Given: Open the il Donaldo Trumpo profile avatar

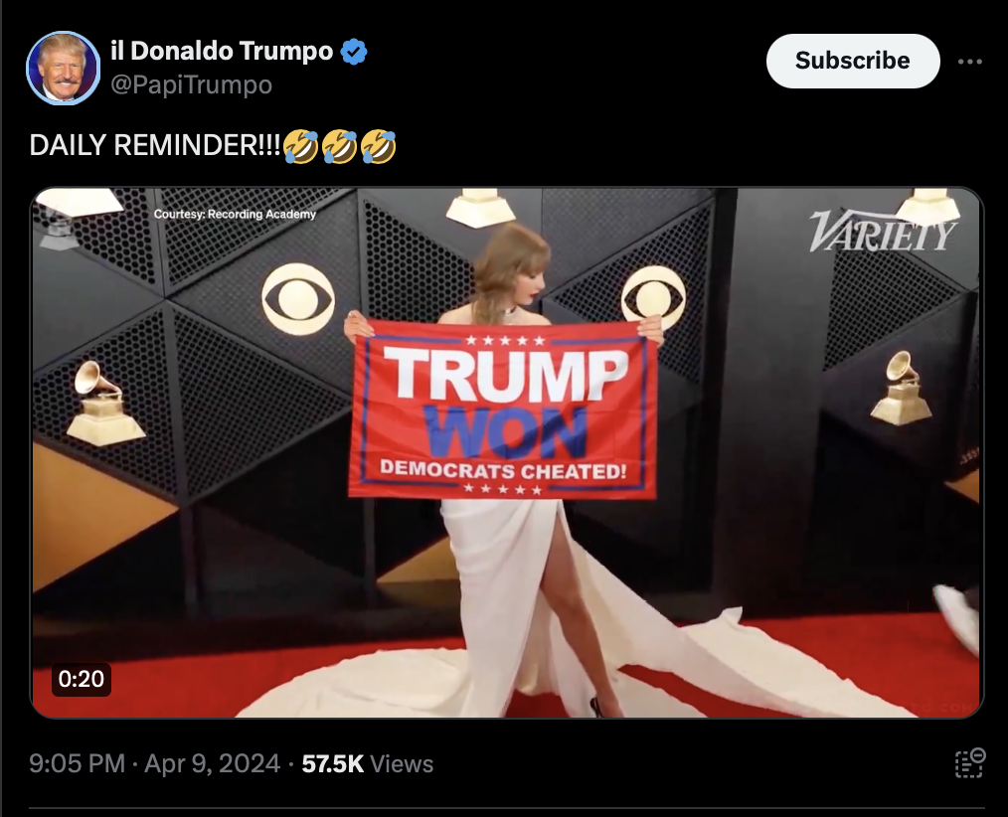Looking at the screenshot, I should click(x=63, y=69).
